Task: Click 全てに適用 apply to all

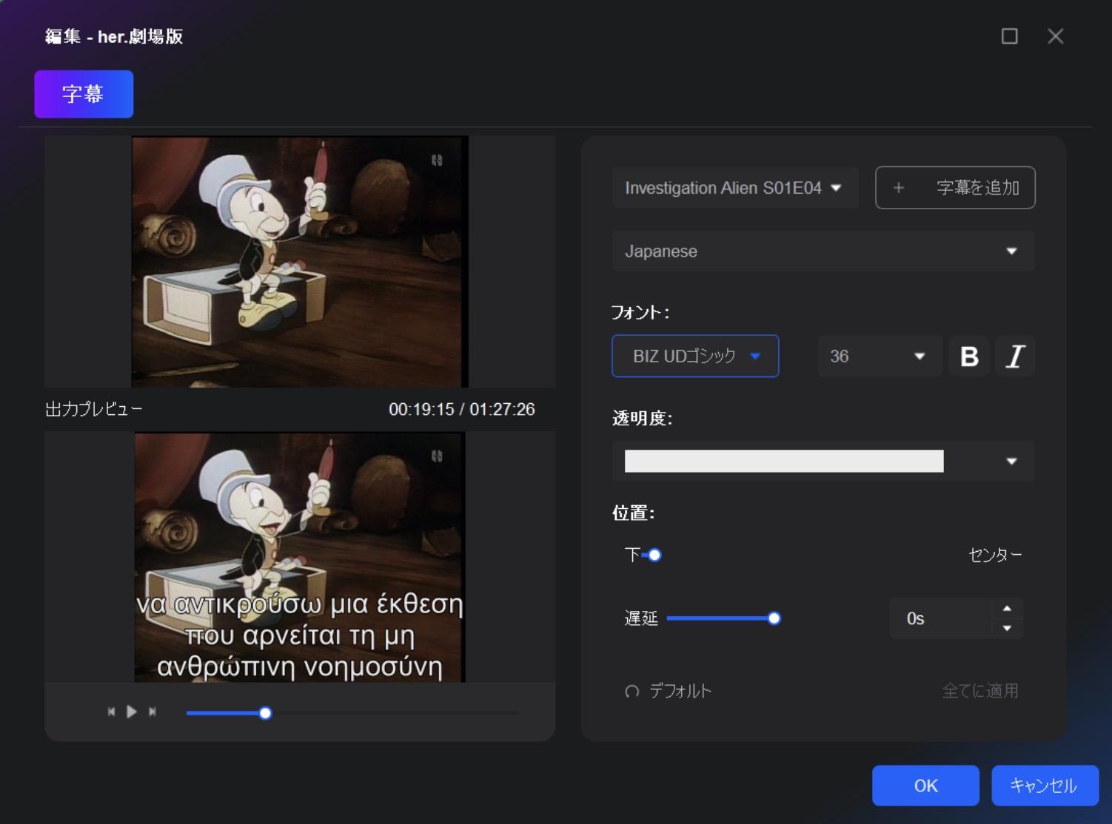Action: pyautogui.click(x=980, y=691)
